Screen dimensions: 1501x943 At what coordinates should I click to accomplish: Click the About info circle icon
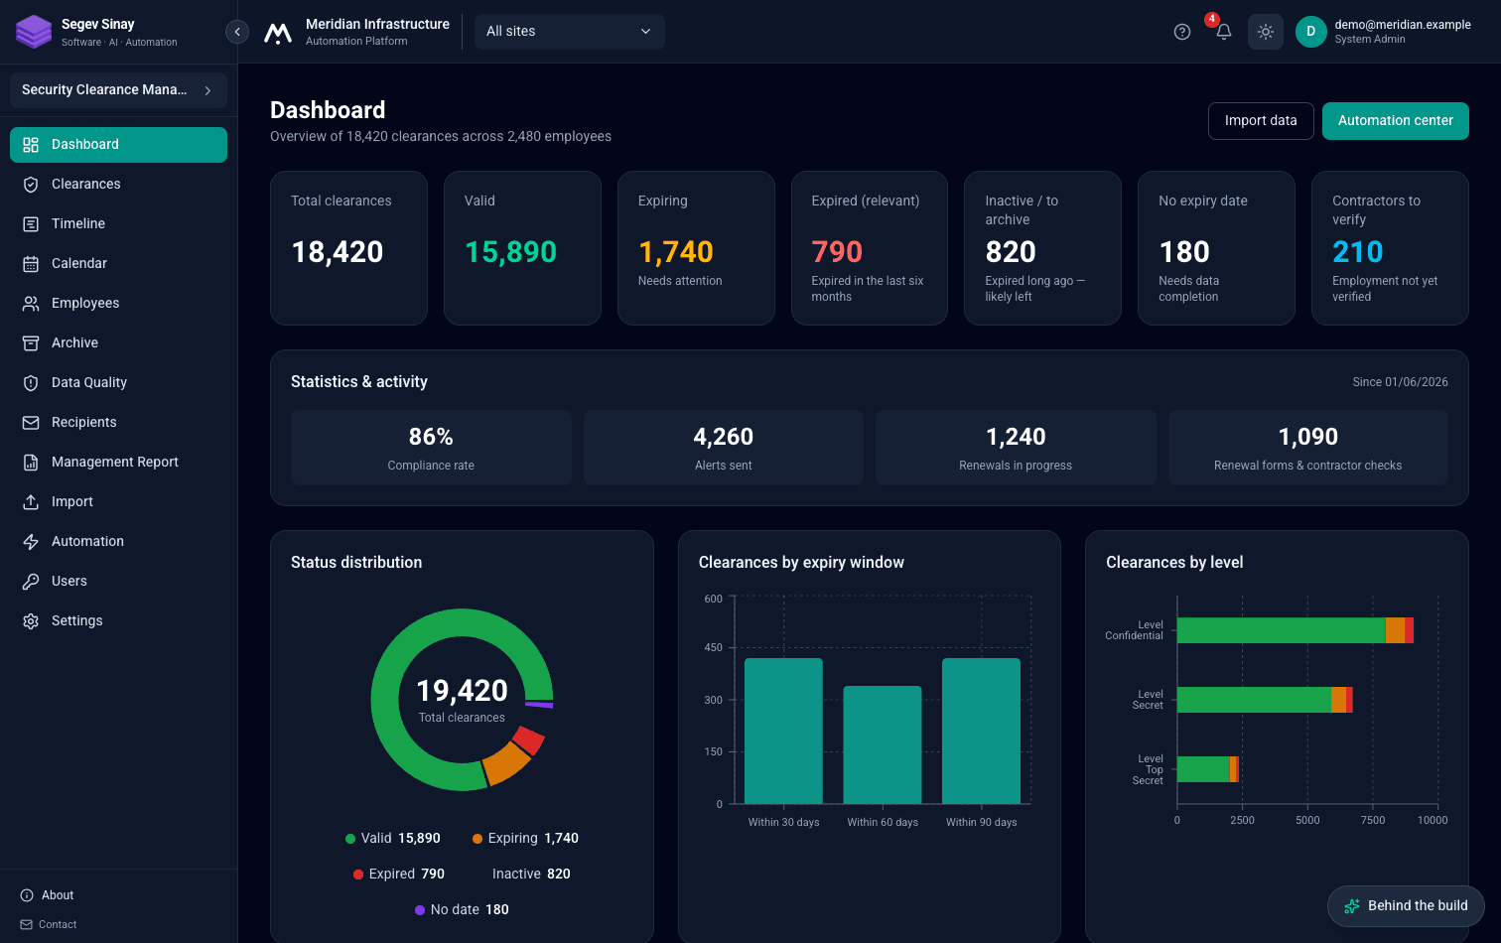27,895
